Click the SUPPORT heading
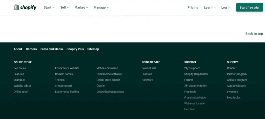This screenshot has height=119, width=265. [x=190, y=62]
